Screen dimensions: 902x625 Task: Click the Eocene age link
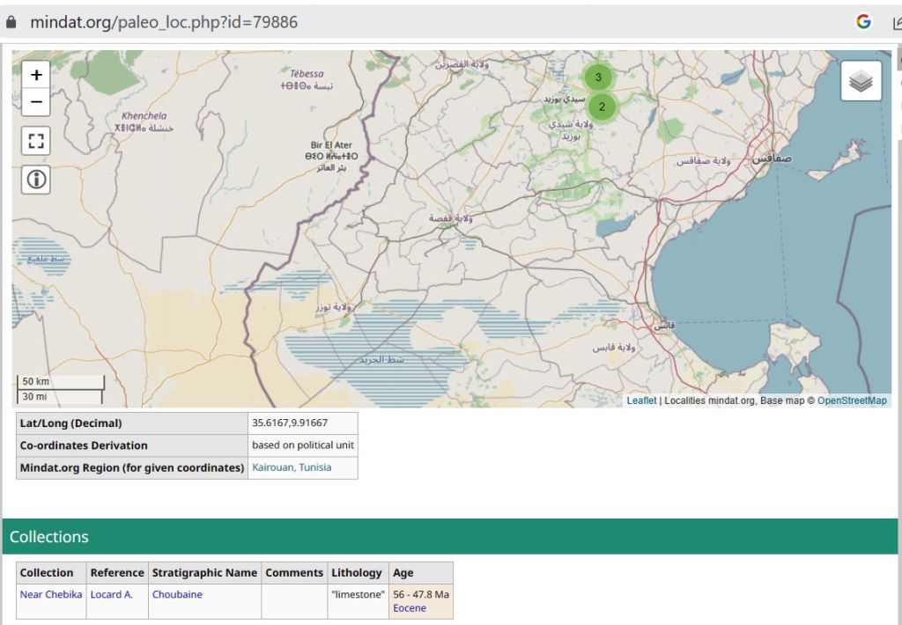[x=410, y=608]
